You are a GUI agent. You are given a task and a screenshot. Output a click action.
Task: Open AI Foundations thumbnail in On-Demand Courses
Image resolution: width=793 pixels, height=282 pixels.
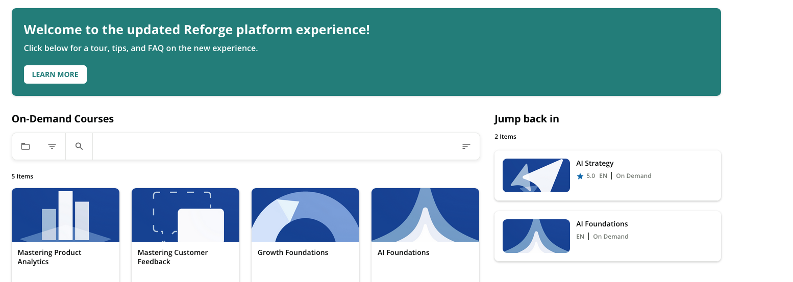coord(425,215)
